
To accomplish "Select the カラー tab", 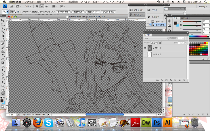I will pyautogui.click(x=176, y=18).
